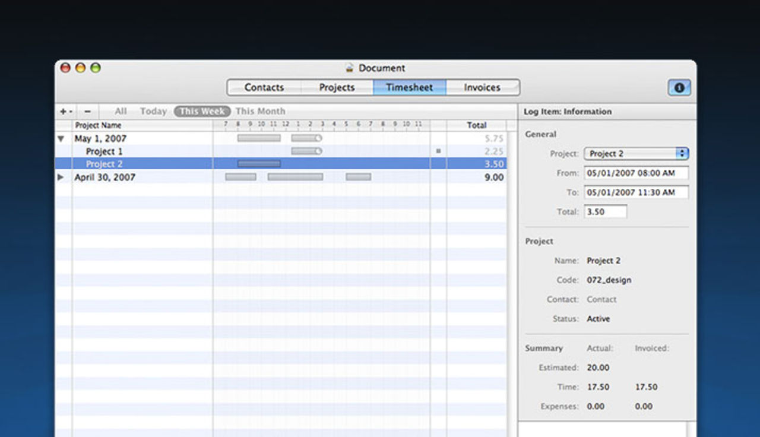Screen dimensions: 760x437
Task: Collapse the May 1, 2007 group
Action: point(61,139)
